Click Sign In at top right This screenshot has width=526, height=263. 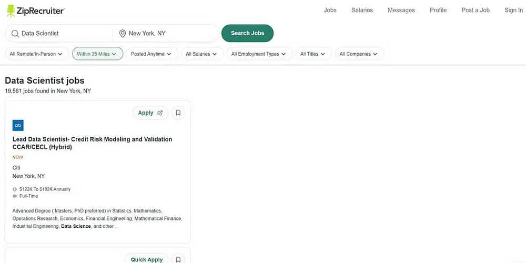point(513,10)
